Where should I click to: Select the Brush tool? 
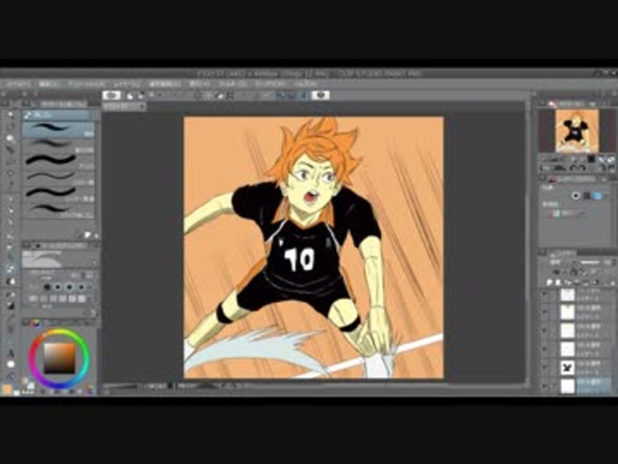tap(11, 222)
